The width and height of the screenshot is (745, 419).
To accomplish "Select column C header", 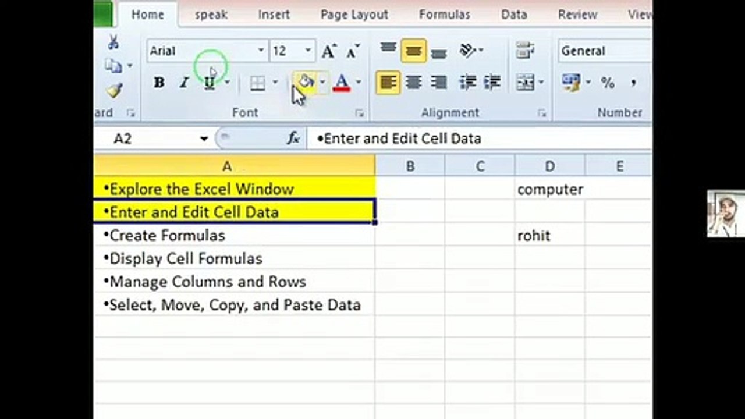I will 480,166.
